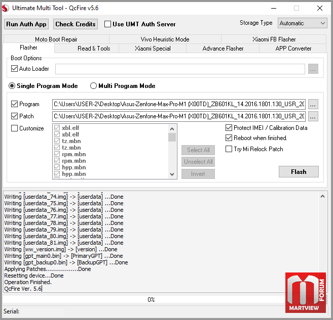Image resolution: width=333 pixels, height=320 pixels.
Task: Open the Storage Type dropdown
Action: coord(302,23)
